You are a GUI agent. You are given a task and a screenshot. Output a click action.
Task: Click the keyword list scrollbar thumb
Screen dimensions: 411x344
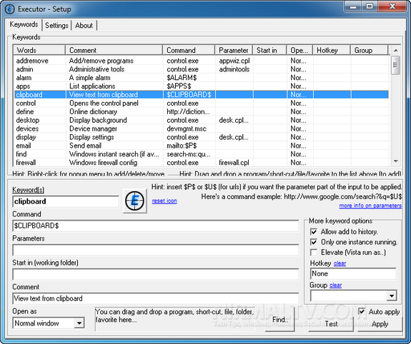coord(395,65)
